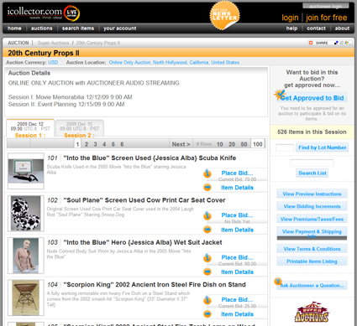Go to page 4 of results
The image size is (357, 326).
[x=104, y=144]
